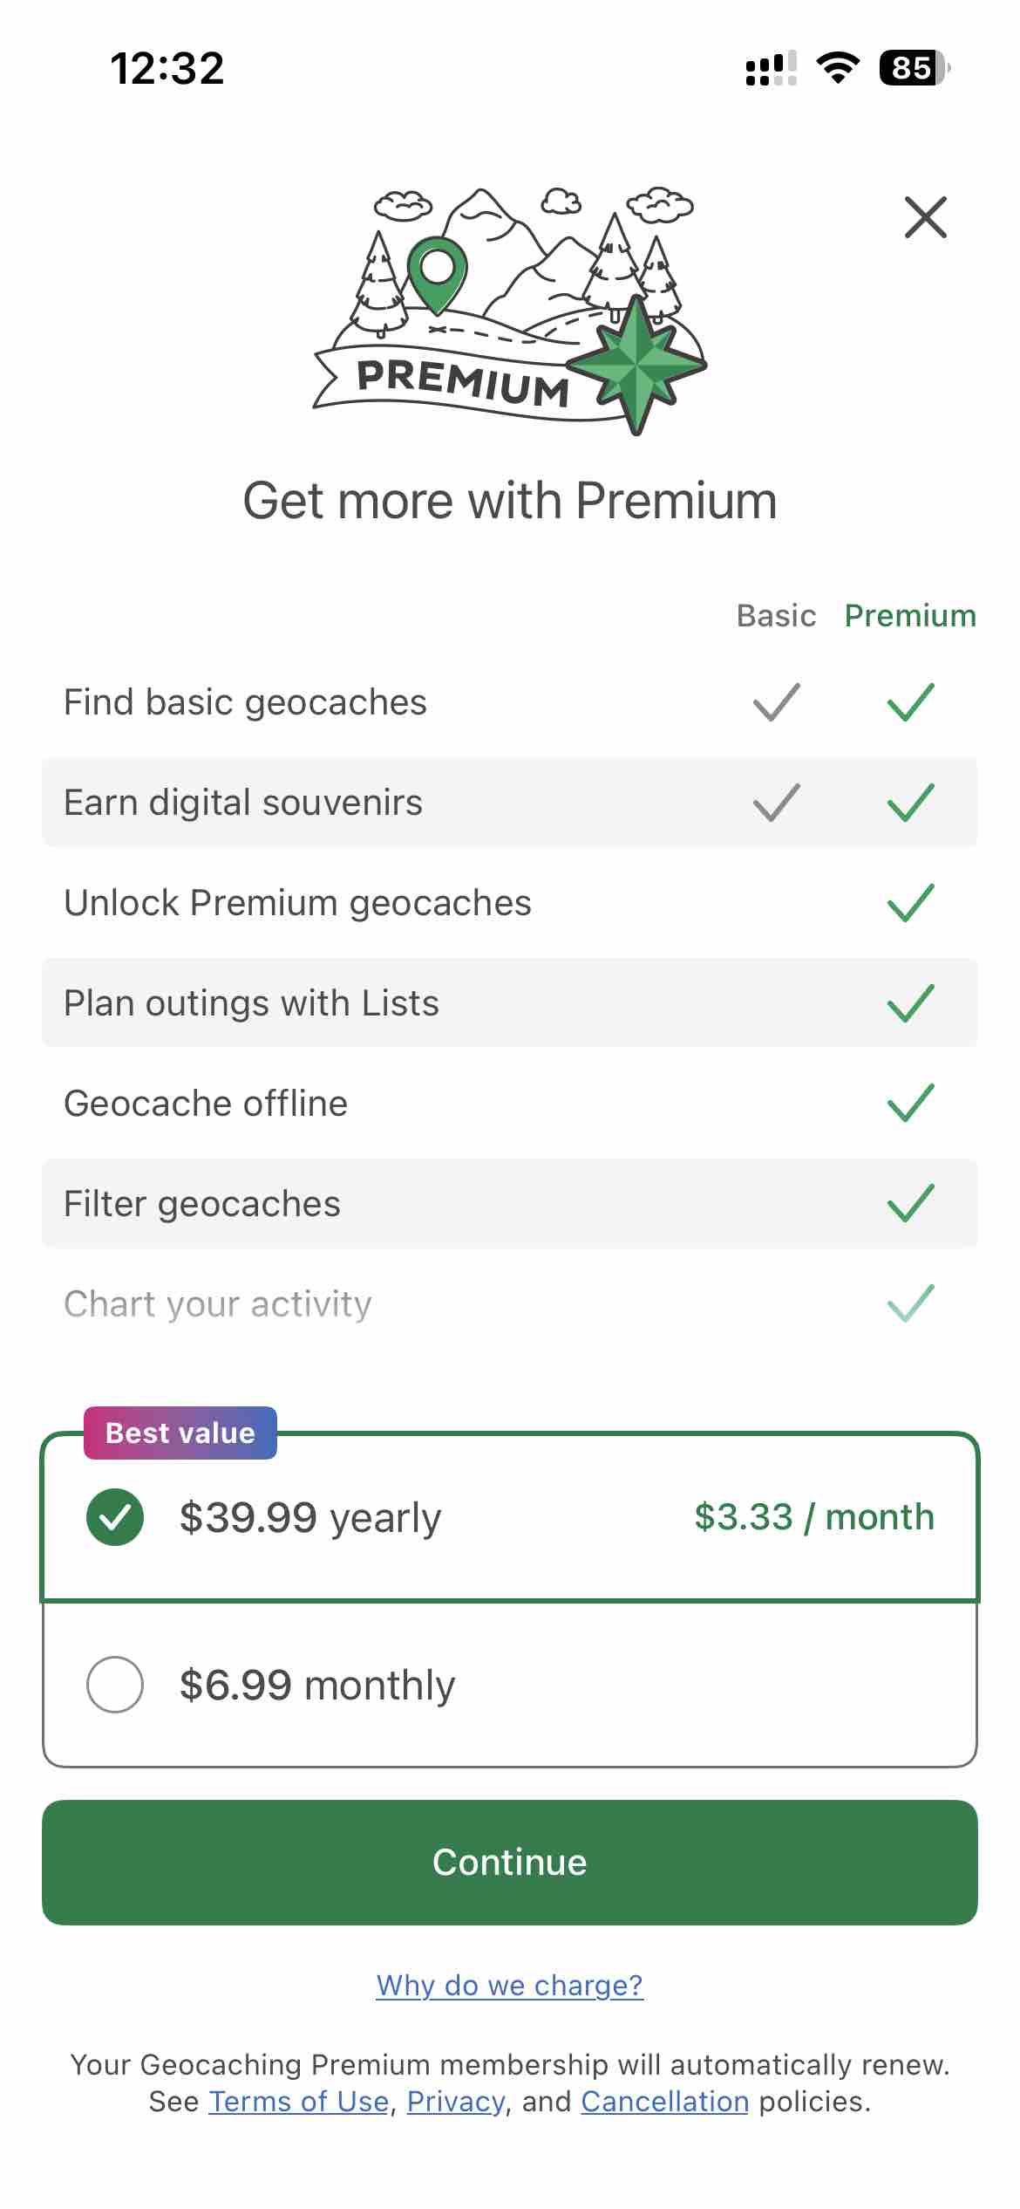Toggle the green check on the yearly option
1020x2209 pixels.
click(x=114, y=1515)
